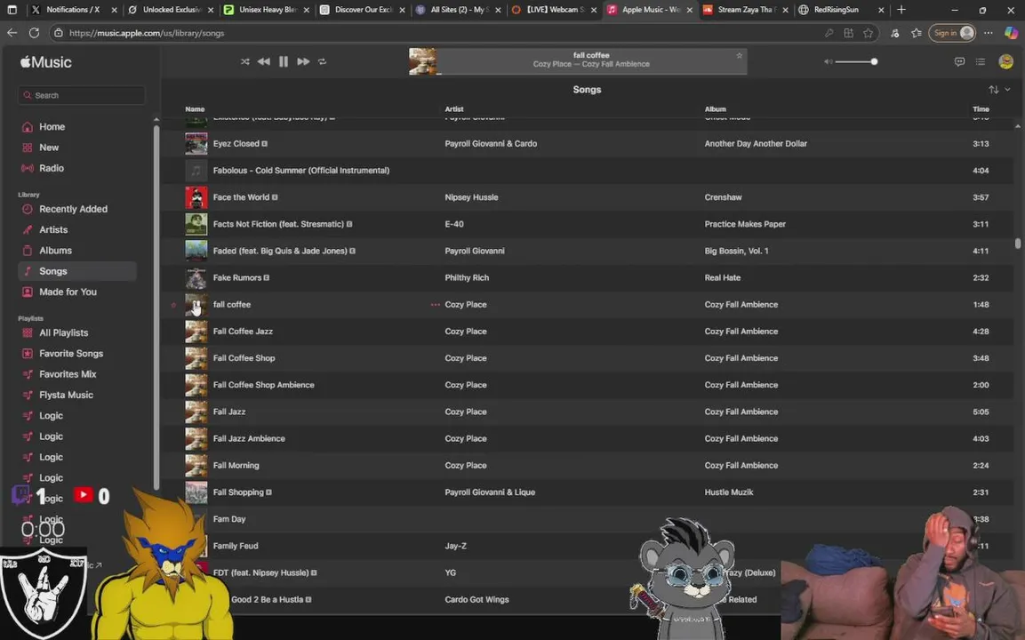This screenshot has width=1025, height=640.
Task: Show the Playing Next queue icon
Action: point(980,61)
